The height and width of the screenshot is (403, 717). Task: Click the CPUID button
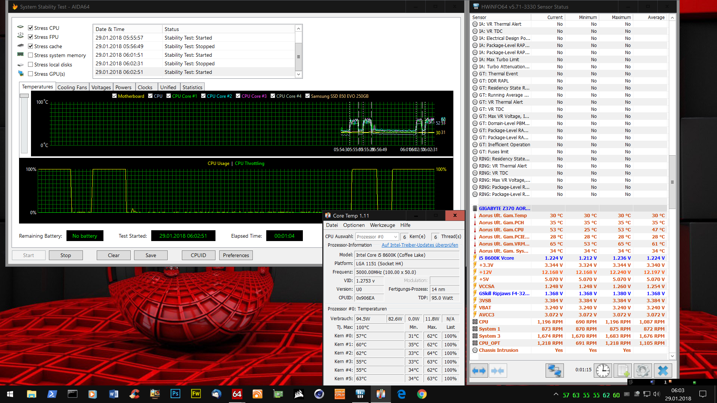198,255
